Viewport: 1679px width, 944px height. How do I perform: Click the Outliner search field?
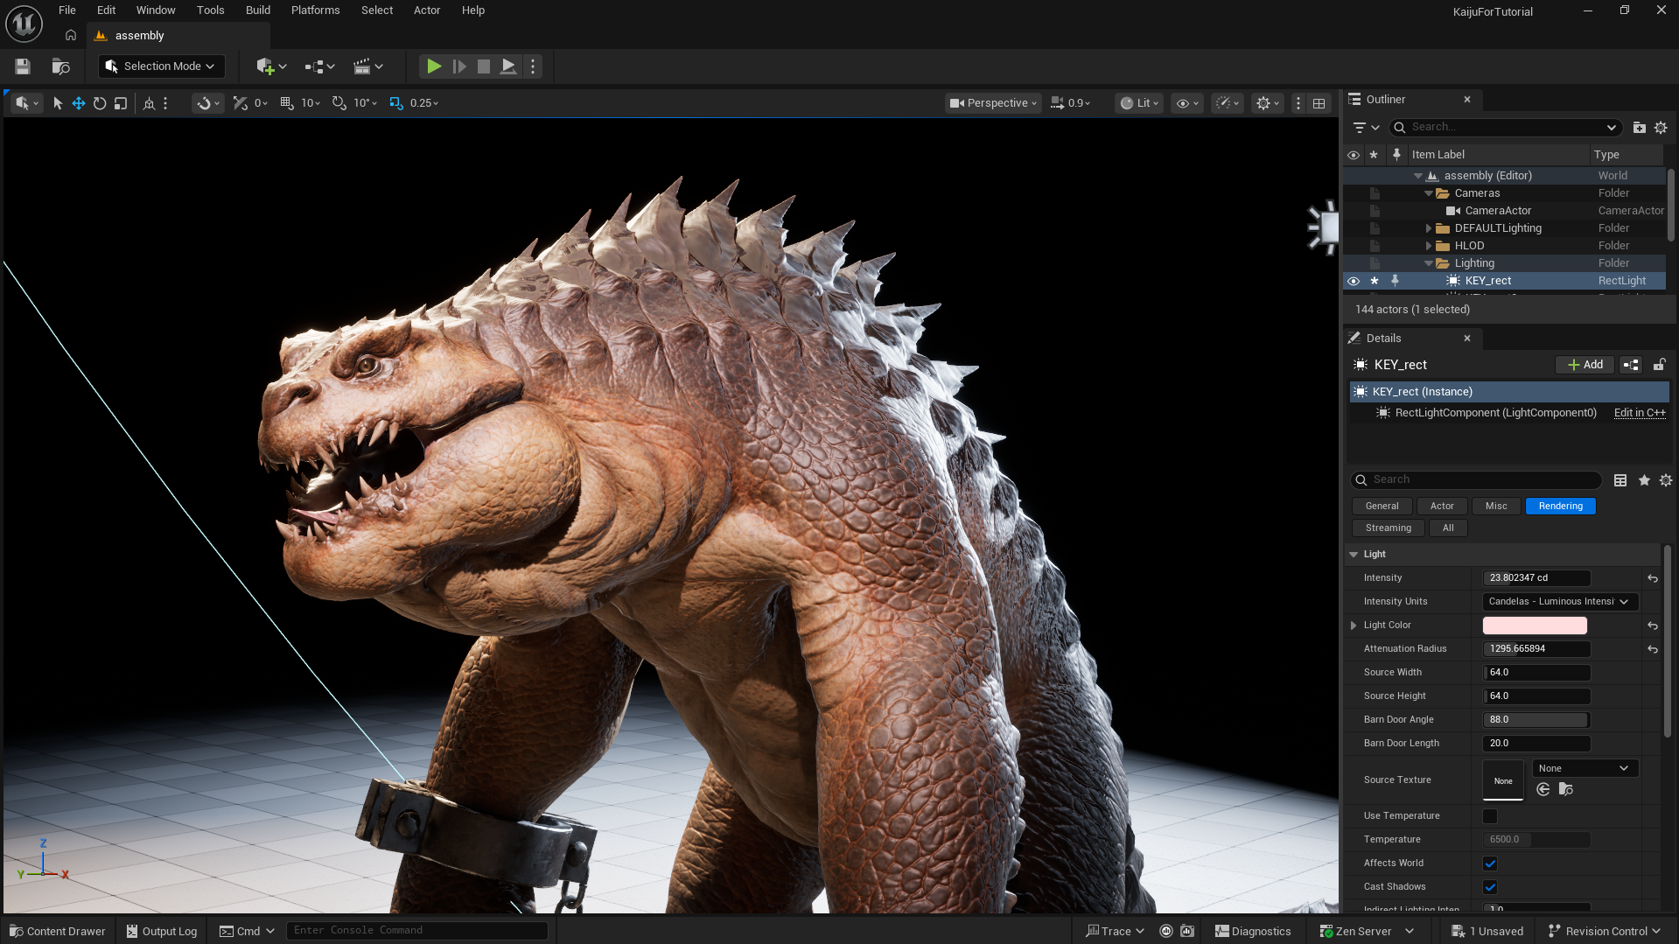[x=1505, y=128]
